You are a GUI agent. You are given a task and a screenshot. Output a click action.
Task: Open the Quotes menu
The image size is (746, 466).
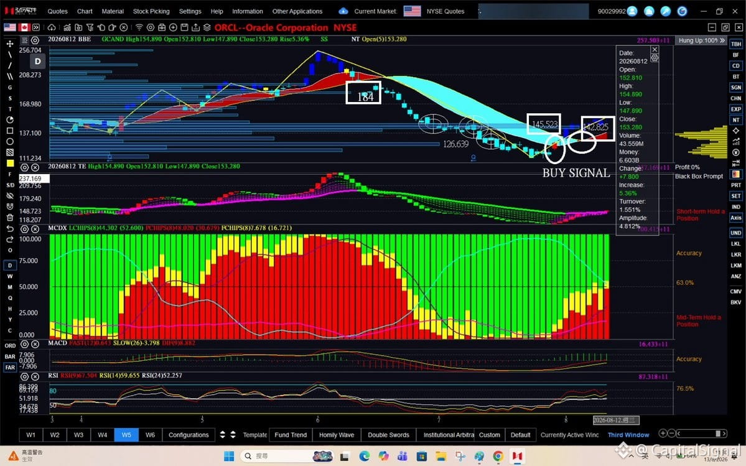[x=58, y=11]
